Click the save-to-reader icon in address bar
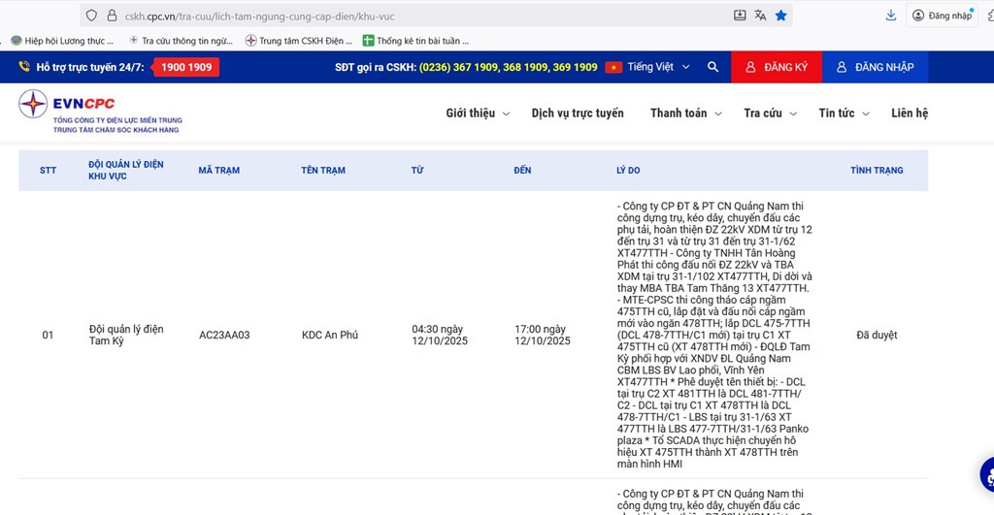Screen dimensions: 994x515 pos(740,16)
